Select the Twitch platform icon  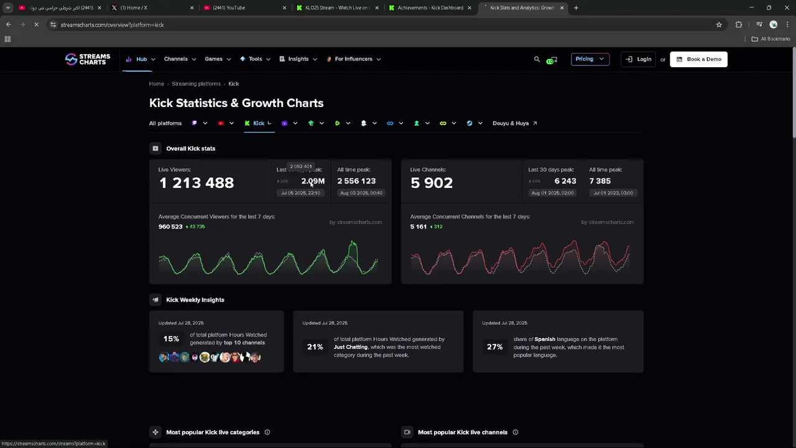(x=194, y=123)
